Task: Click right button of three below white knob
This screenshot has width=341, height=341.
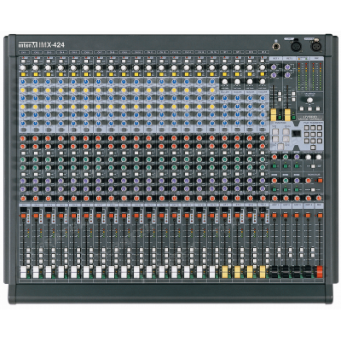Action: [x=318, y=109]
